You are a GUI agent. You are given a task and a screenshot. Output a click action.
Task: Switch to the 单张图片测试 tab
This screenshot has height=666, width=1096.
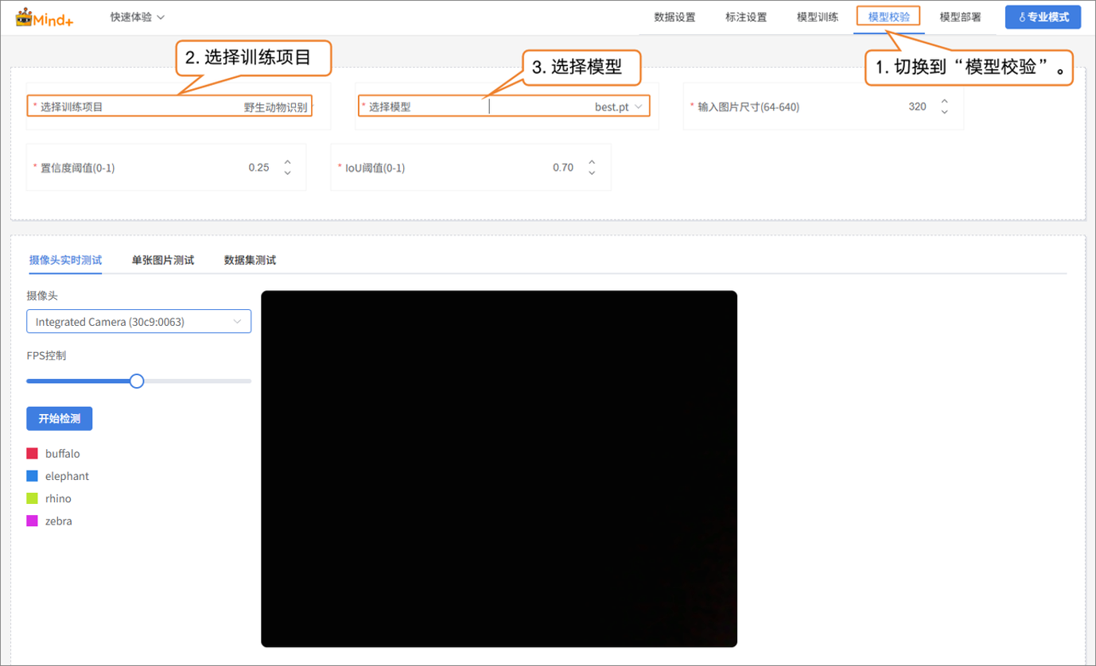coord(163,260)
